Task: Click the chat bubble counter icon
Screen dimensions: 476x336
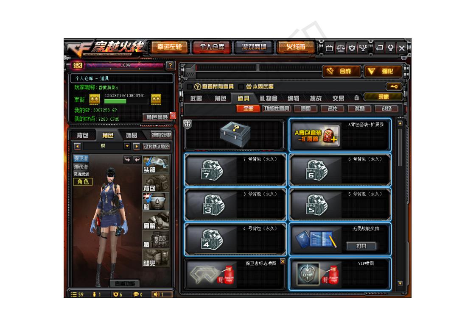Action: coord(136,294)
